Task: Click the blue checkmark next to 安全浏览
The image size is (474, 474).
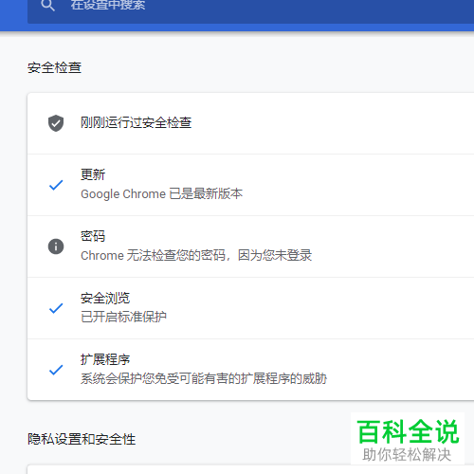Action: (x=56, y=308)
